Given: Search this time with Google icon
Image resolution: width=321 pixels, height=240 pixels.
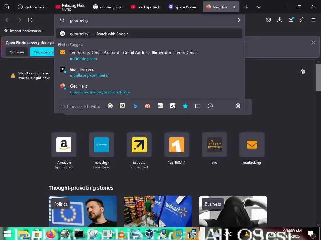Looking at the screenshot, I should (x=110, y=106).
